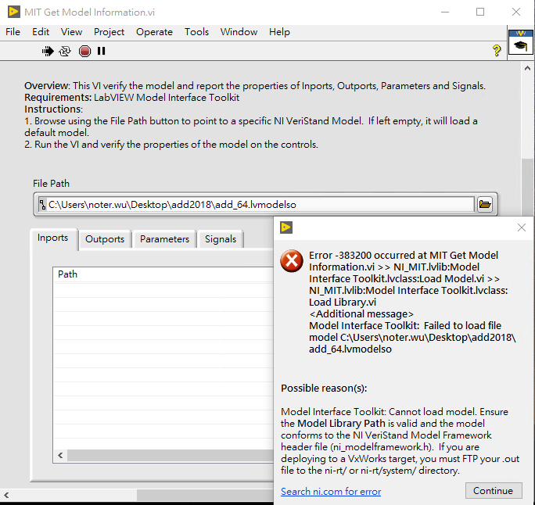
Task: Click into the File Path input field
Action: (260, 205)
